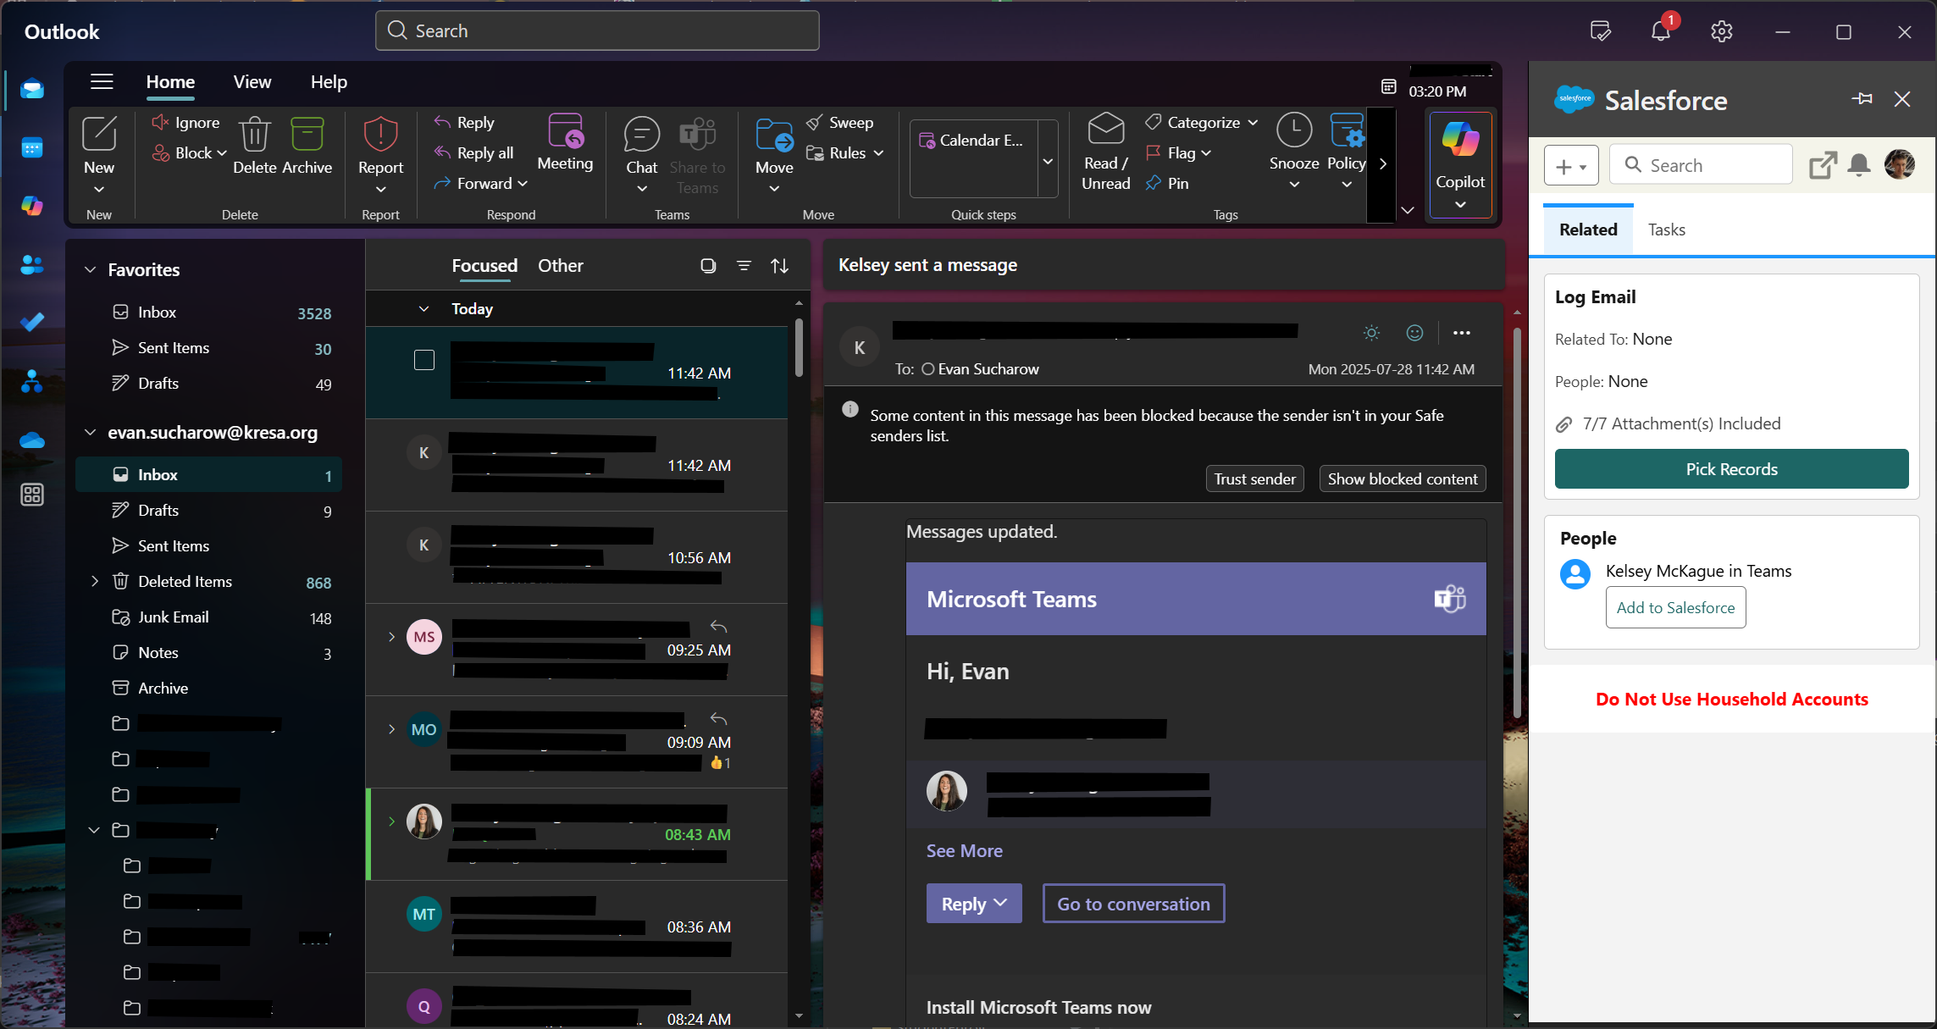Click Go to conversation button
Image resolution: width=1937 pixels, height=1029 pixels.
(x=1133, y=904)
